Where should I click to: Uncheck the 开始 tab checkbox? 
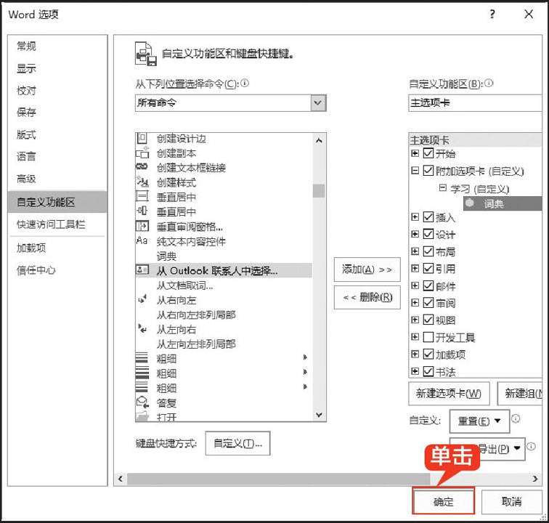[x=428, y=153]
